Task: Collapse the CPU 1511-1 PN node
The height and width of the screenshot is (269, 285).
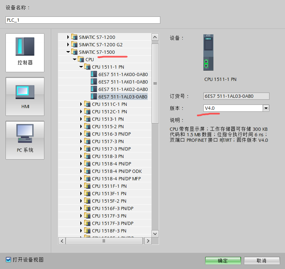Action: [x=81, y=67]
